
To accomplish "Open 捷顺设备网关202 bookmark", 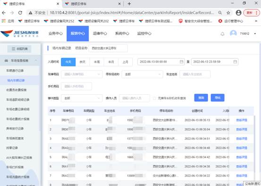I will [x=93, y=21].
